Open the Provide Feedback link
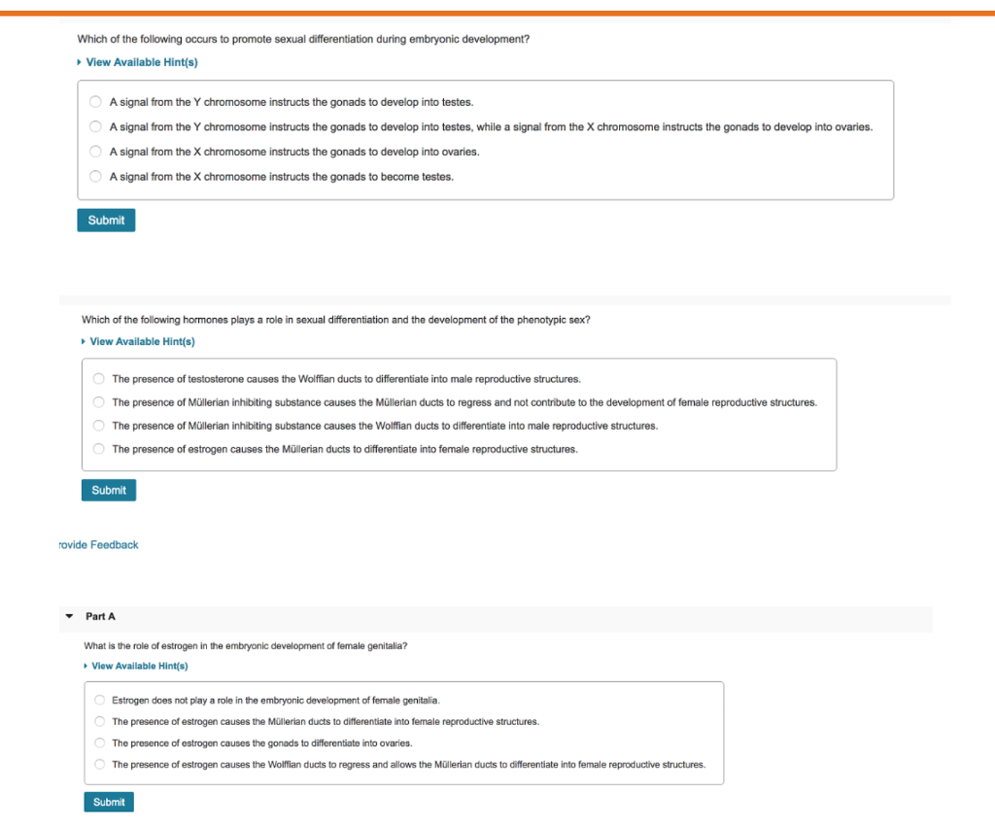 (x=98, y=544)
